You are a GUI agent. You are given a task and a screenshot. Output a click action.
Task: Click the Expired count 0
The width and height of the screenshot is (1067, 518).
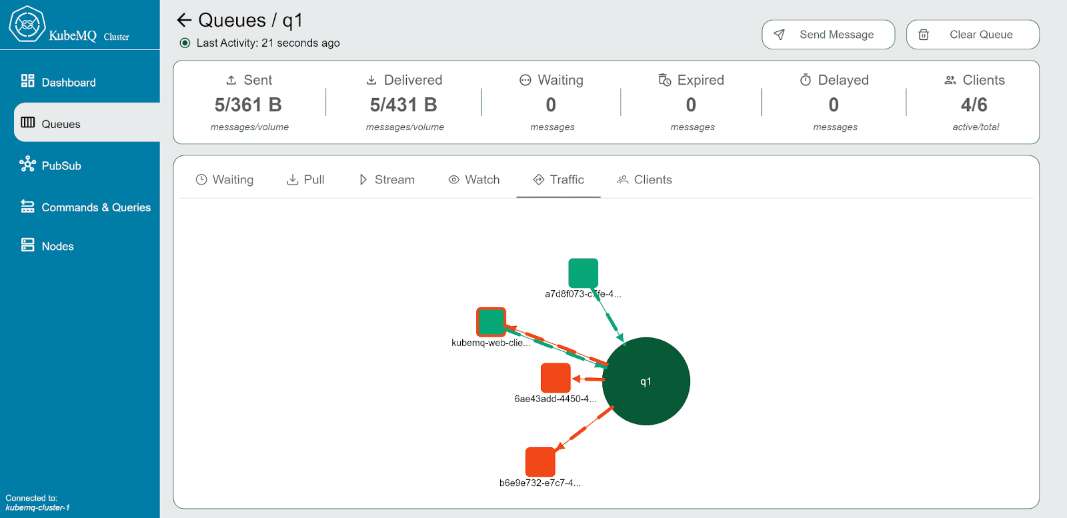tap(691, 105)
